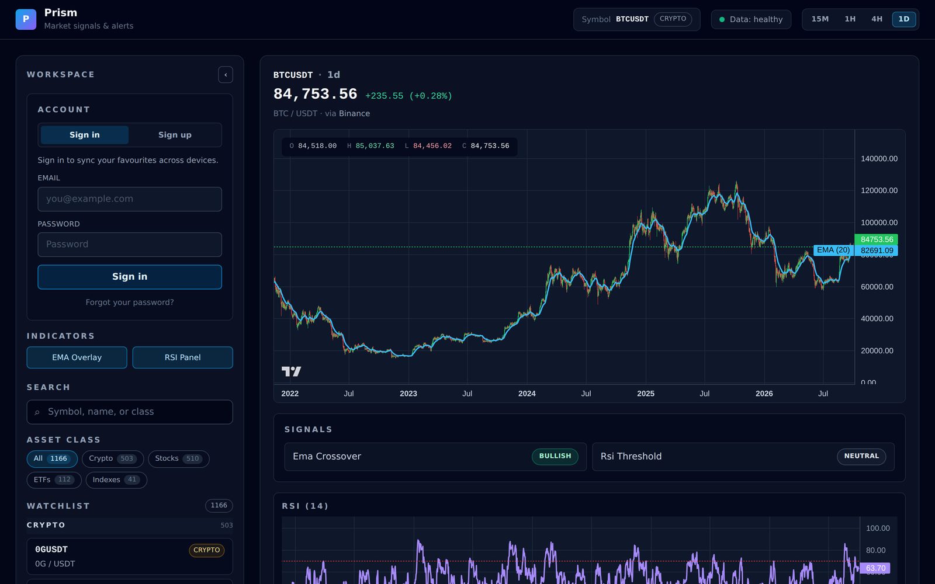This screenshot has width=935, height=584.
Task: Click the Ema Crossover signal card
Action: click(x=435, y=457)
